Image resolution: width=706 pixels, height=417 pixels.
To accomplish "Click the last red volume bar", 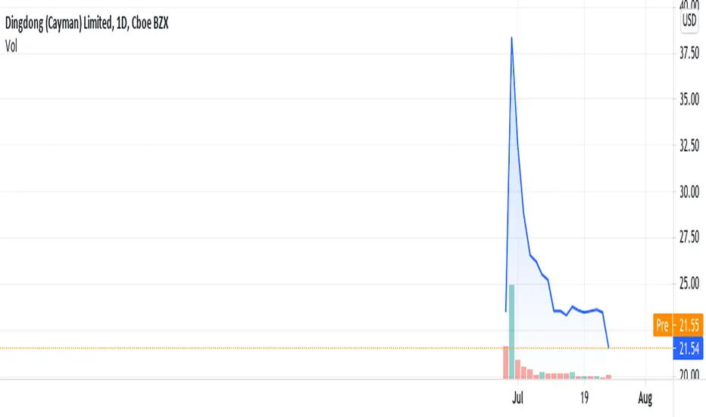I will [608, 377].
